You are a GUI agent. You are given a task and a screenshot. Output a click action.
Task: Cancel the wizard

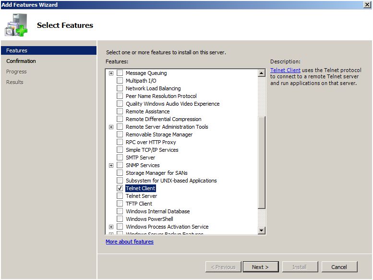(339, 267)
